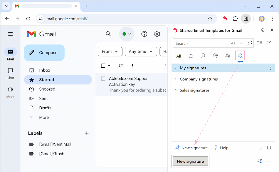
Task: Open the search options chevron dropdown
Action: click(241, 43)
